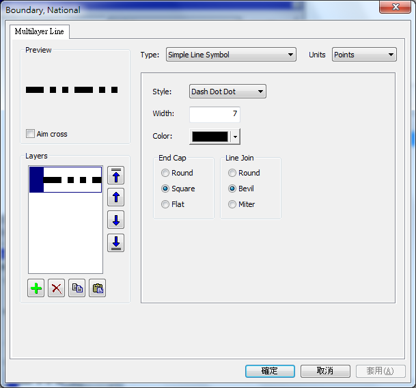Screen dimensions: 416x388
Task: Copy the selected layer
Action: 77,288
